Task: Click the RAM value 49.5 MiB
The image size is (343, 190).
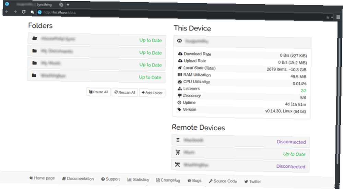Action: pos(298,76)
